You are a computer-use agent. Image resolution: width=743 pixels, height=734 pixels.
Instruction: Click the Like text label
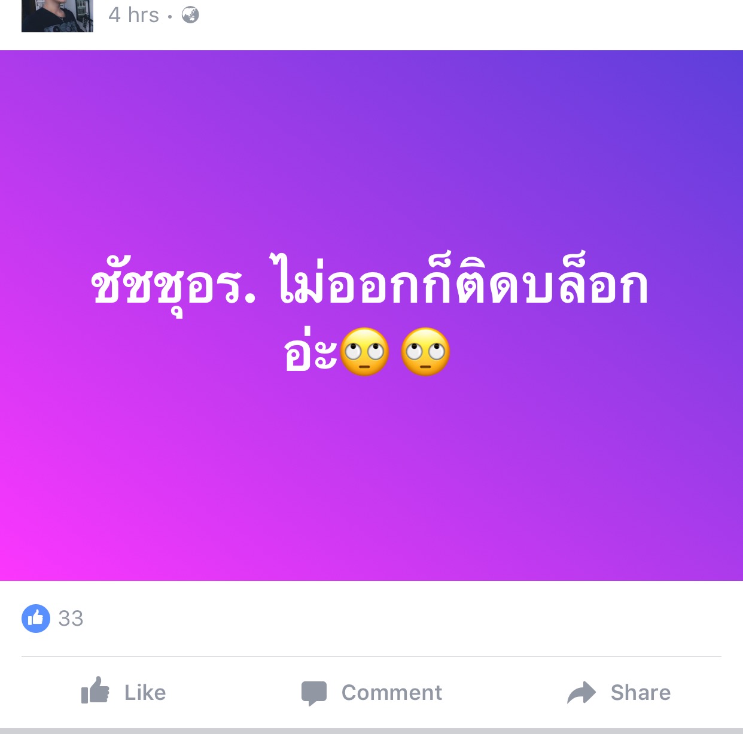[145, 692]
